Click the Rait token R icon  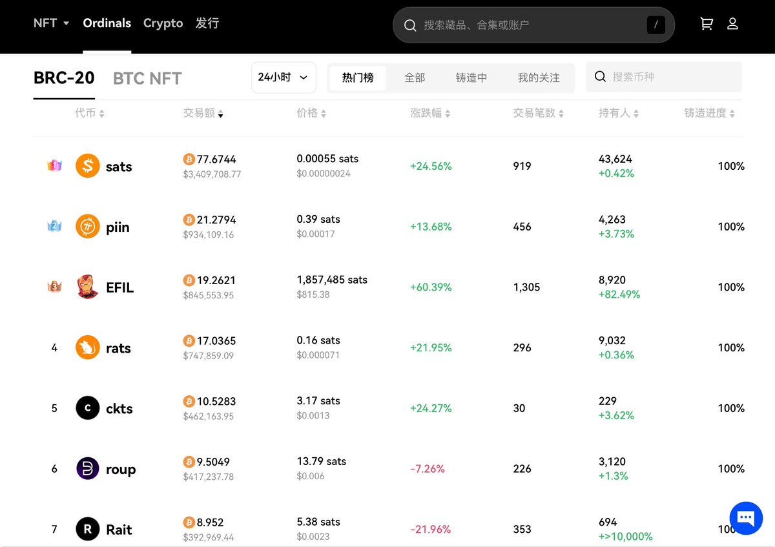[x=88, y=530]
